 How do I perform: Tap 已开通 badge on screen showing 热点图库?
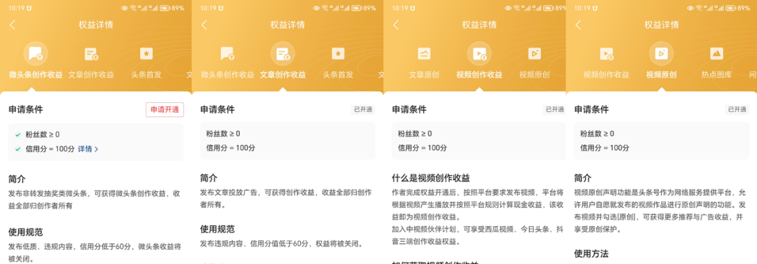[x=737, y=109]
